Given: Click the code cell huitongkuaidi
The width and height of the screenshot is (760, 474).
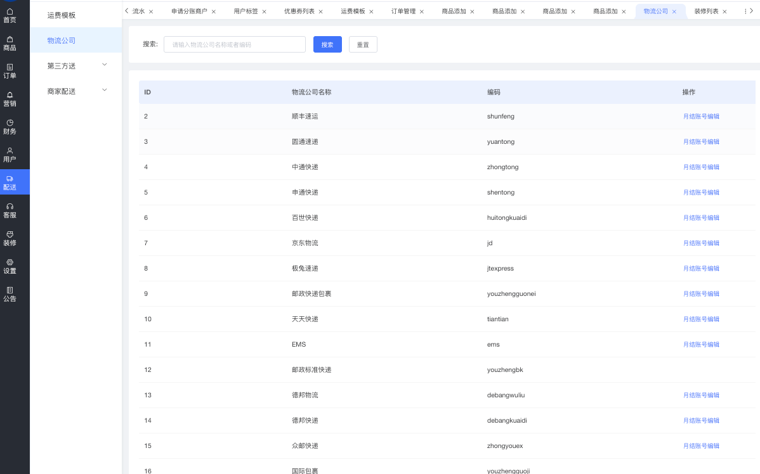Looking at the screenshot, I should (x=507, y=218).
